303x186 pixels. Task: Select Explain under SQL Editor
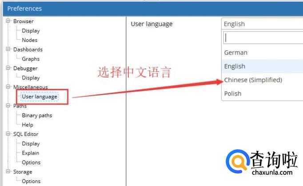pos(31,153)
